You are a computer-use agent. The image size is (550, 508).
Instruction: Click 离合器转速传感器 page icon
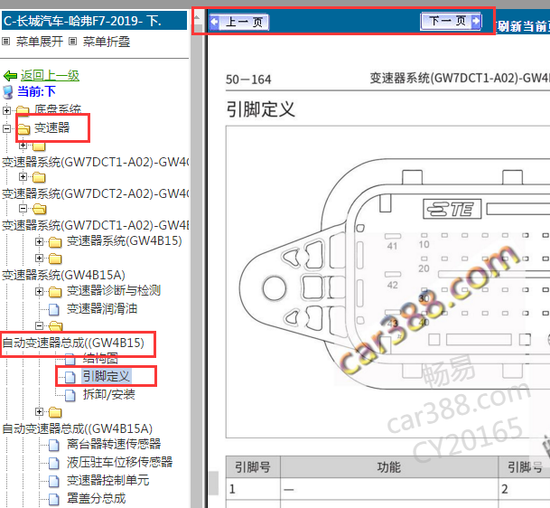point(53,445)
